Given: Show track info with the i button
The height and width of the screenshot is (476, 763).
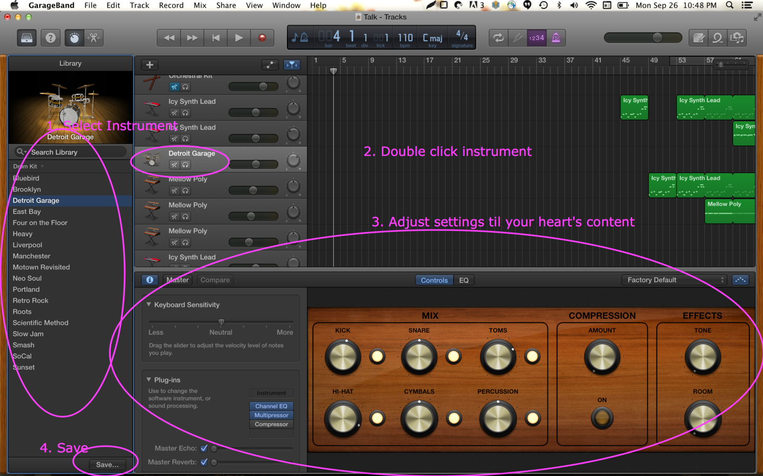Looking at the screenshot, I should (150, 280).
